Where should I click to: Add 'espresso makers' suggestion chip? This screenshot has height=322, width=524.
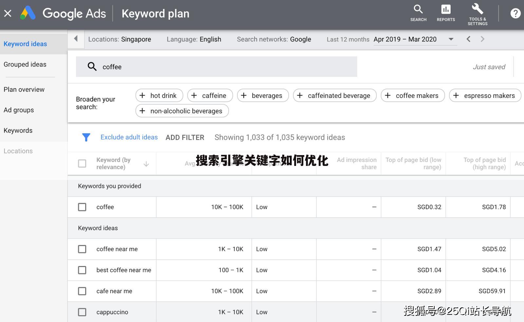[x=485, y=96]
